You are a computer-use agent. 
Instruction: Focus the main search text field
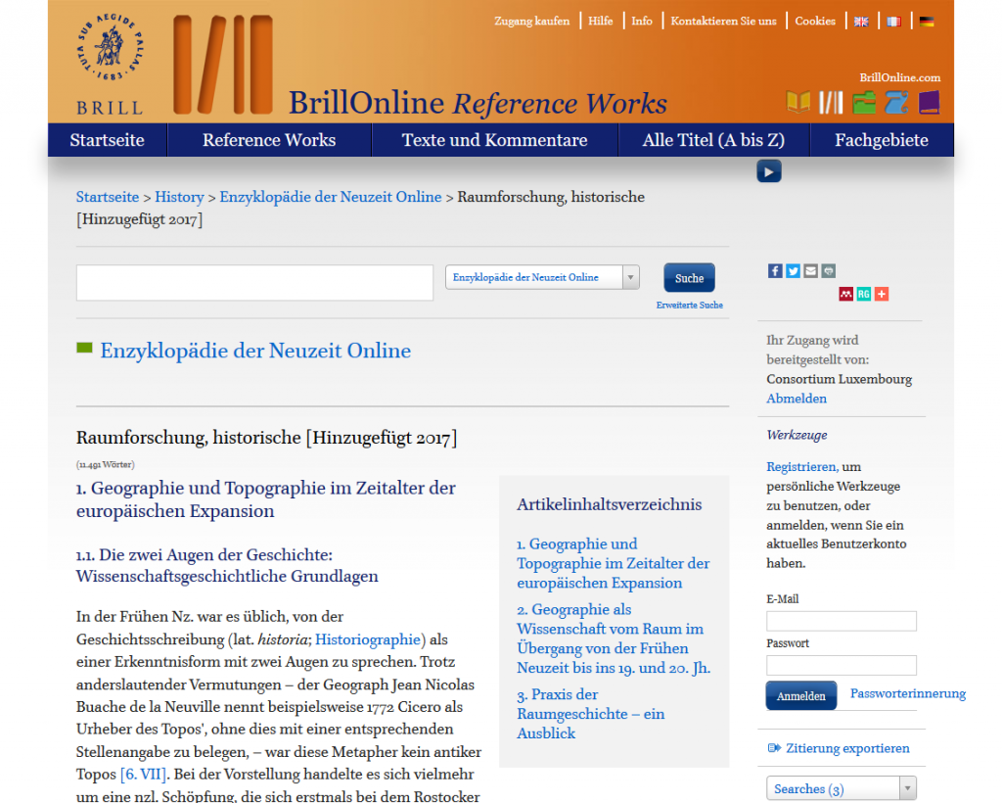[255, 283]
